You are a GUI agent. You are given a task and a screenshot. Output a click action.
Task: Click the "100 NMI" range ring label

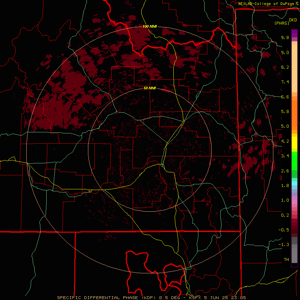(150, 26)
